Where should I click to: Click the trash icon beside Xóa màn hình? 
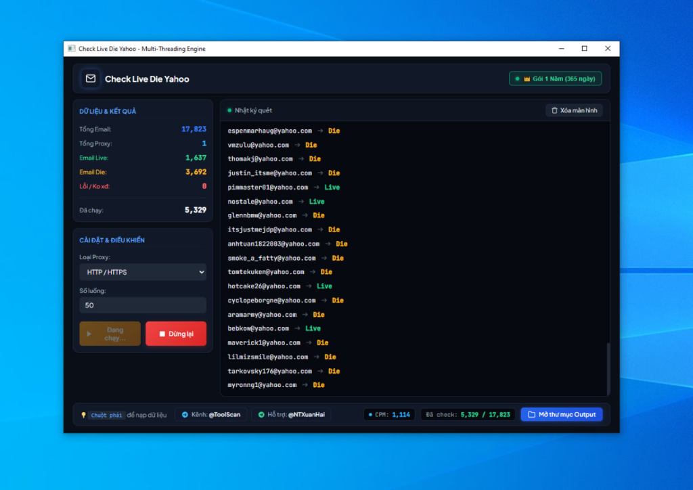point(554,110)
